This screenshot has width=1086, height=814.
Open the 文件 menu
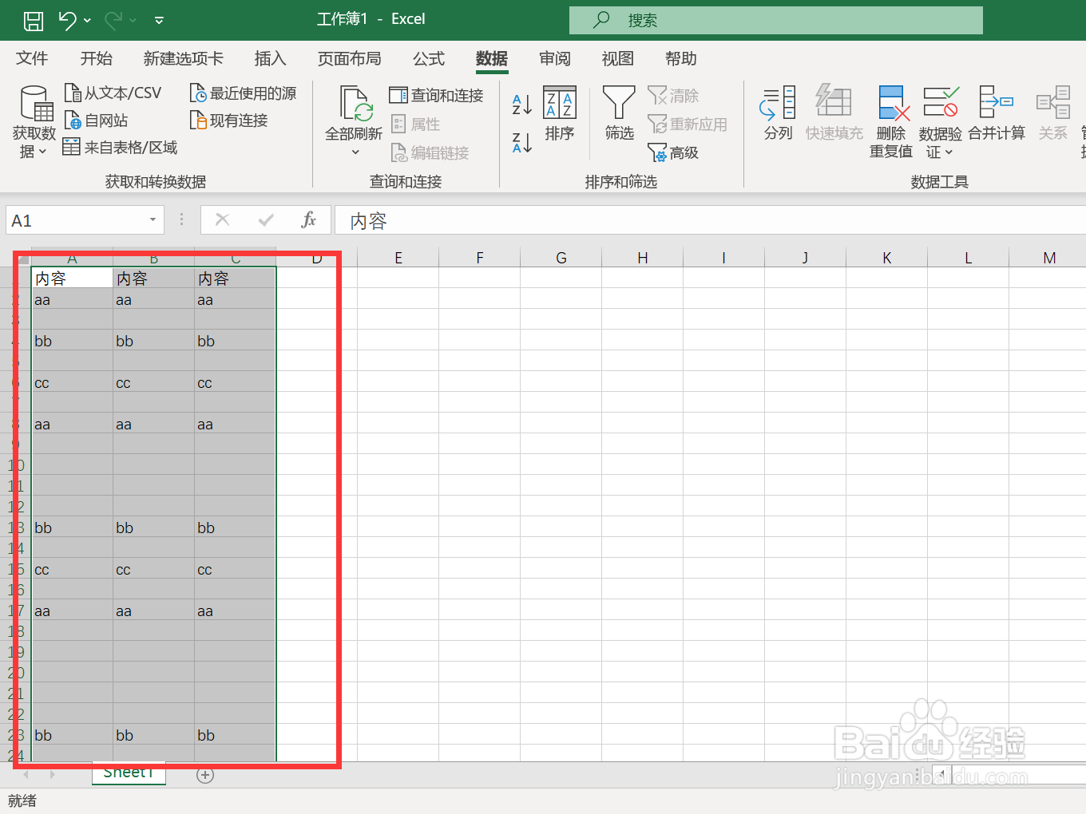(x=32, y=58)
